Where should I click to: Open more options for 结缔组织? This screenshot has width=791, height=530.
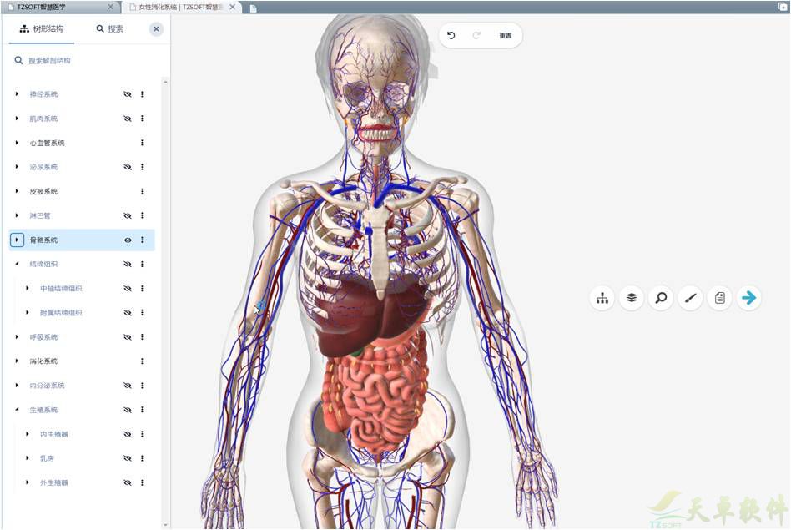click(x=142, y=264)
